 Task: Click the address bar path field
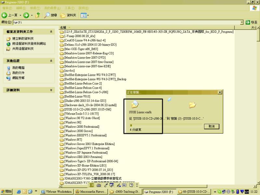127,22
